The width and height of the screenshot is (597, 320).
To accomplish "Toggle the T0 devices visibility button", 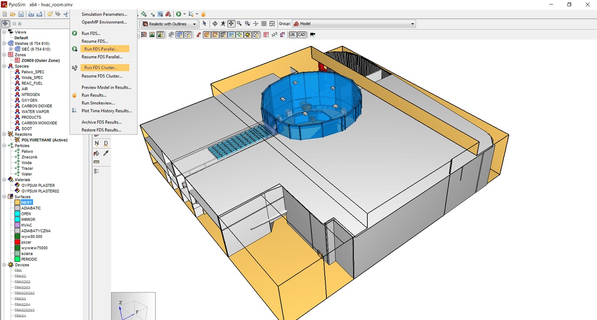I will (x=231, y=34).
